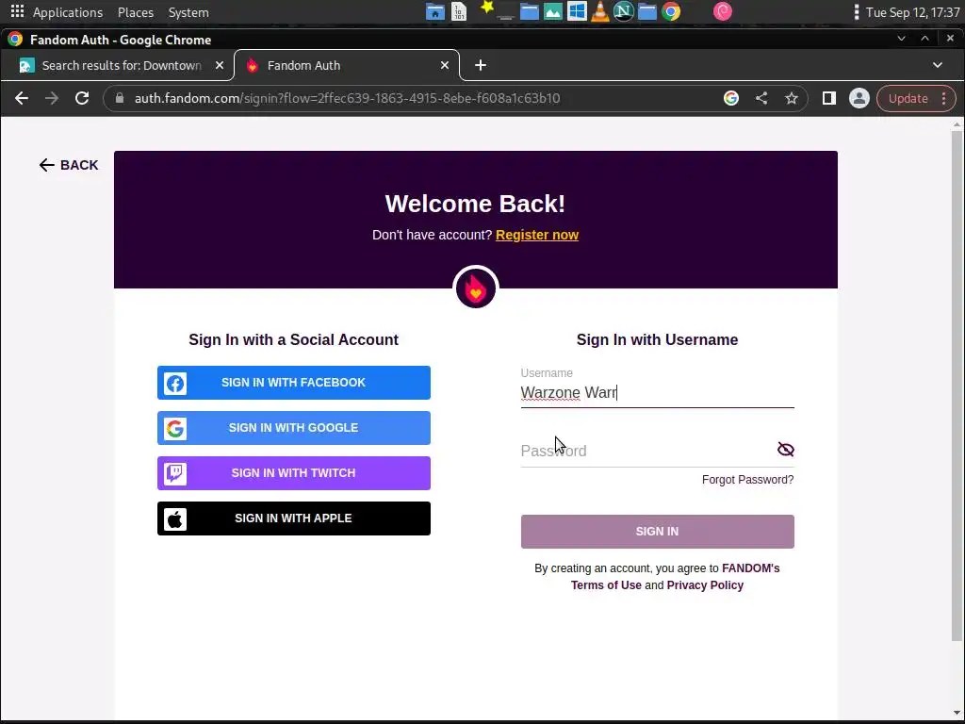Bookmark this page star icon

pos(792,98)
